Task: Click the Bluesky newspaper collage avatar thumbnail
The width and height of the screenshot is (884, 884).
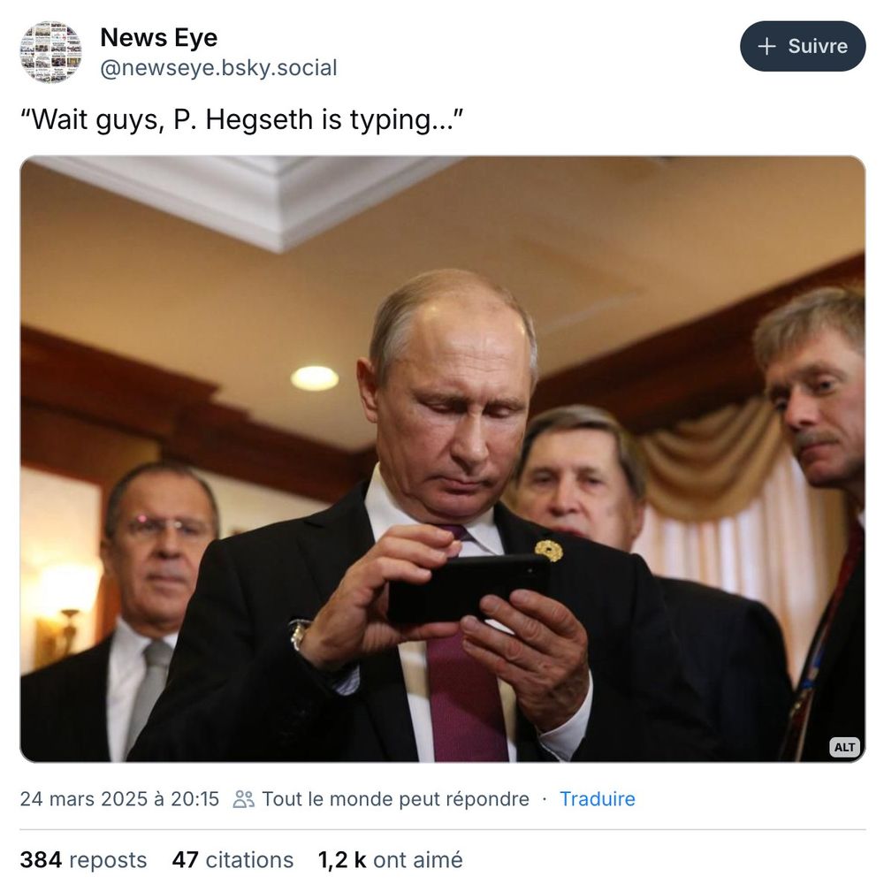Action: [50, 50]
